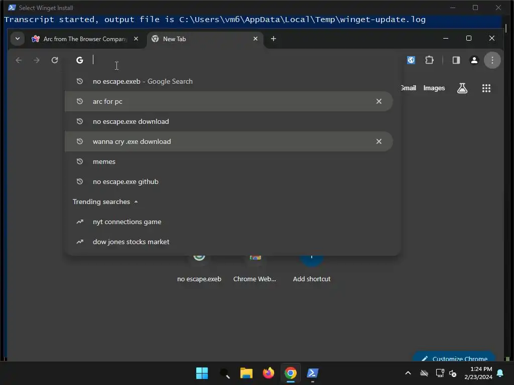Image resolution: width=514 pixels, height=385 pixels.
Task: Open the notifications bell
Action: tap(500, 373)
